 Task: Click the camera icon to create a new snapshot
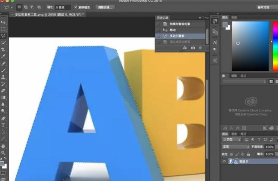[x=193, y=48]
